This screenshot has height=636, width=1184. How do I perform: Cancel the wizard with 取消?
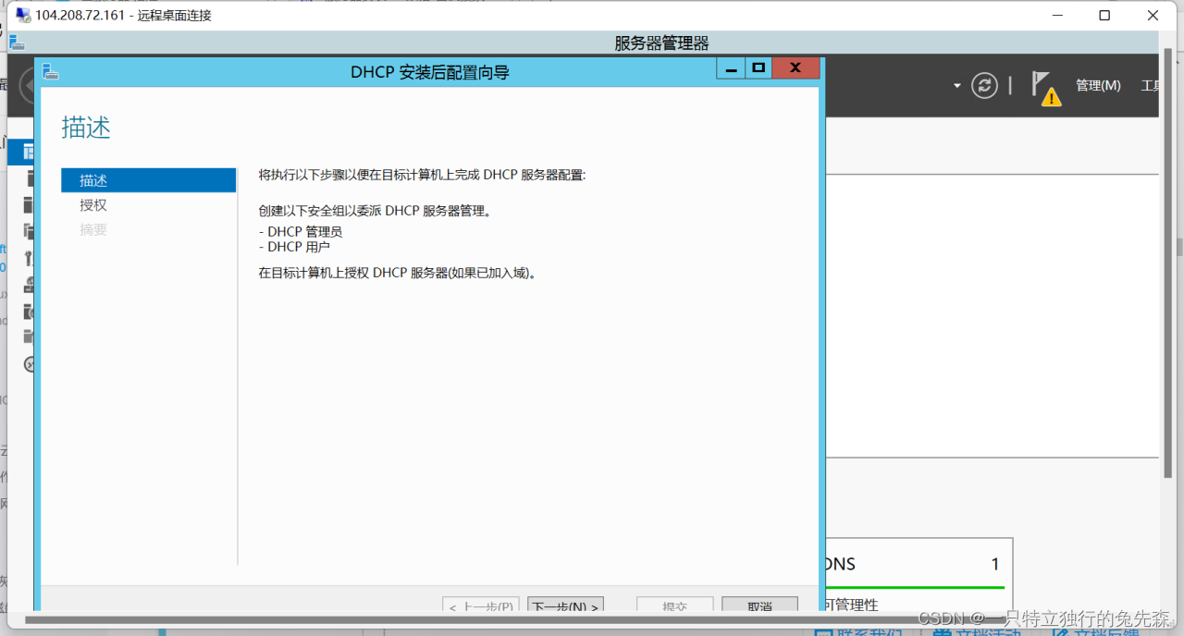(x=759, y=605)
